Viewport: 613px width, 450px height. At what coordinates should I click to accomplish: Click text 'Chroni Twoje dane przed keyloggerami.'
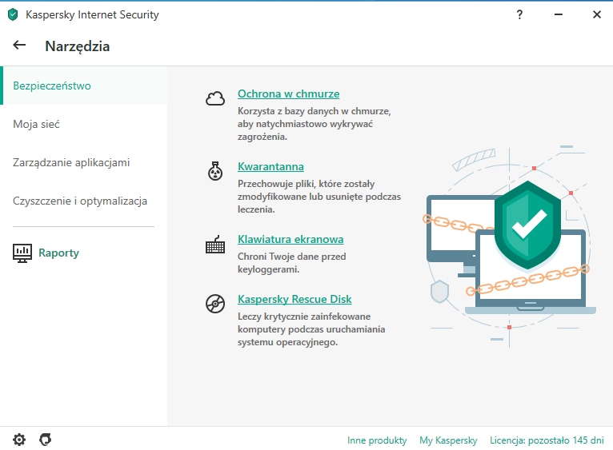click(291, 263)
